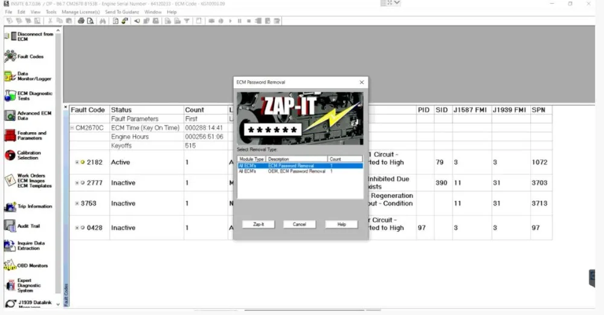Viewport: 604px width, 315px height.
Task: Click the Description column header in dialog
Action: point(297,159)
